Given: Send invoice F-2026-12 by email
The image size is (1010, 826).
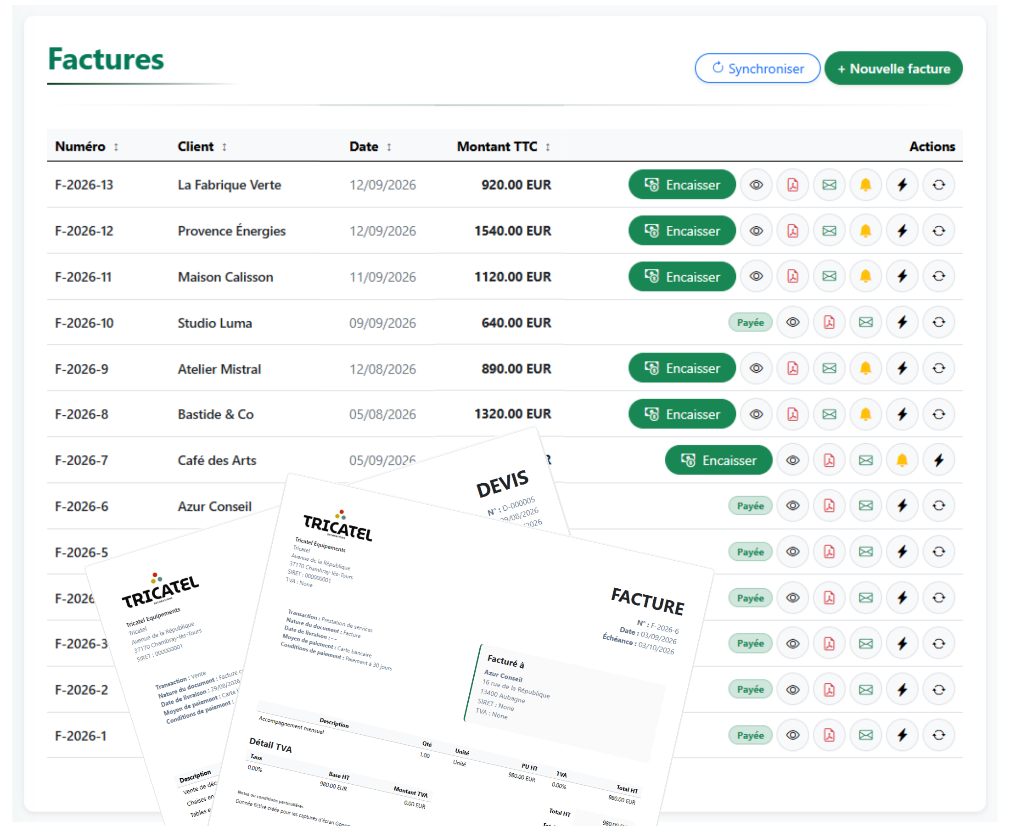Looking at the screenshot, I should [x=829, y=231].
